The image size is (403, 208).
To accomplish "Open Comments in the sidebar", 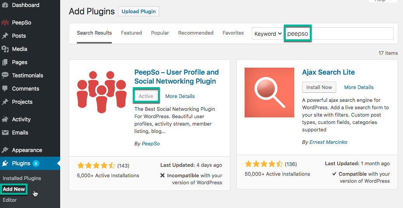I will point(26,89).
